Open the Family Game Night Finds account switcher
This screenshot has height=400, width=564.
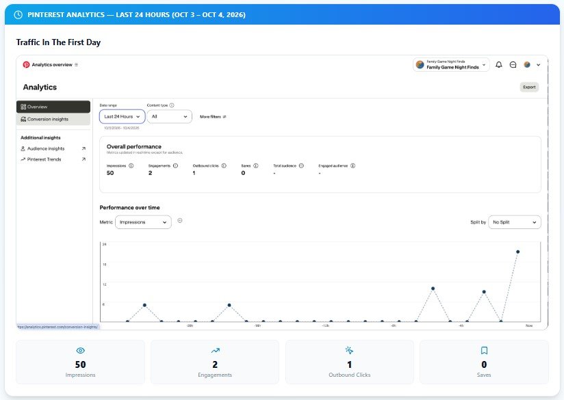tap(451, 65)
